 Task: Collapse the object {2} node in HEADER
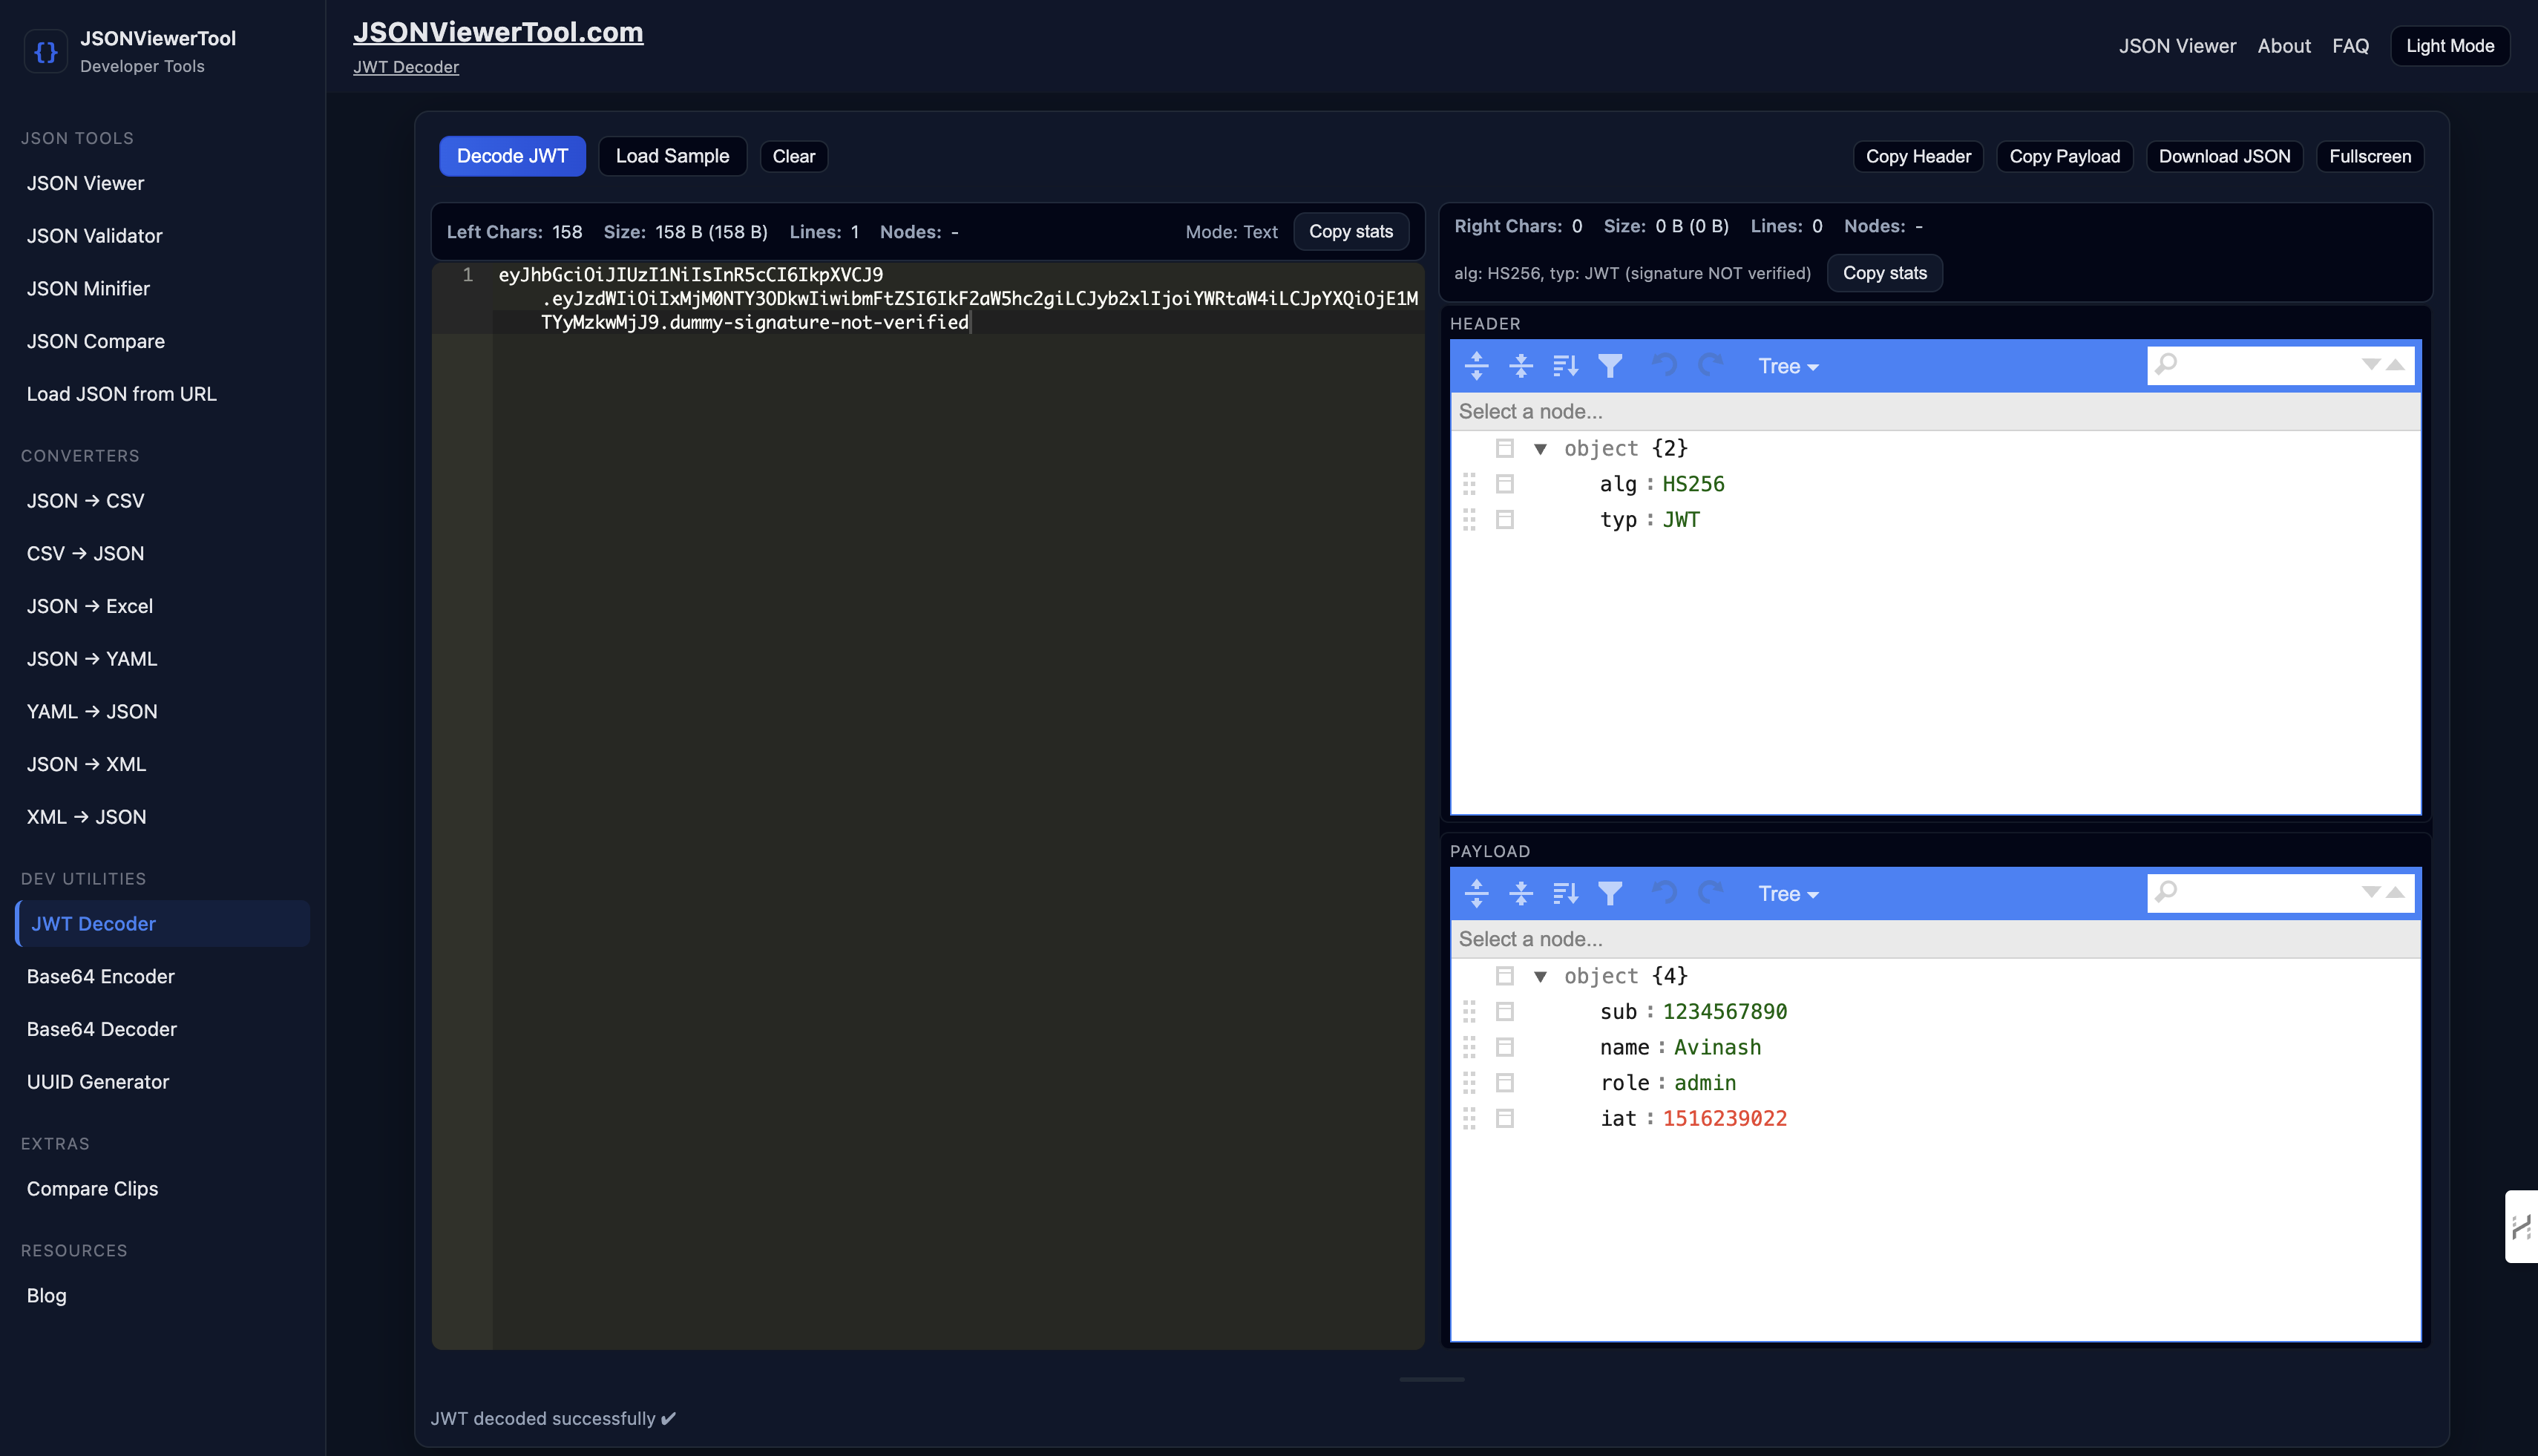pyautogui.click(x=1541, y=448)
